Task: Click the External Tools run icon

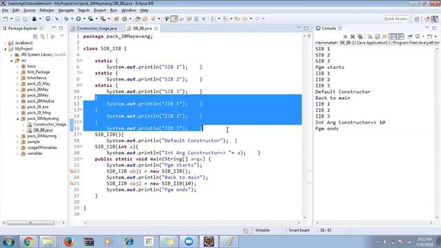Action: point(103,19)
